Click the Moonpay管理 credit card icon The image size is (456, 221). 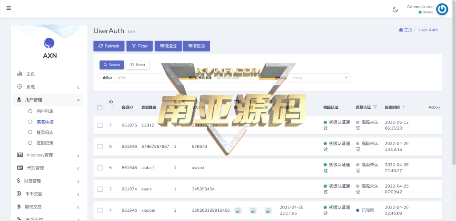pos(20,155)
